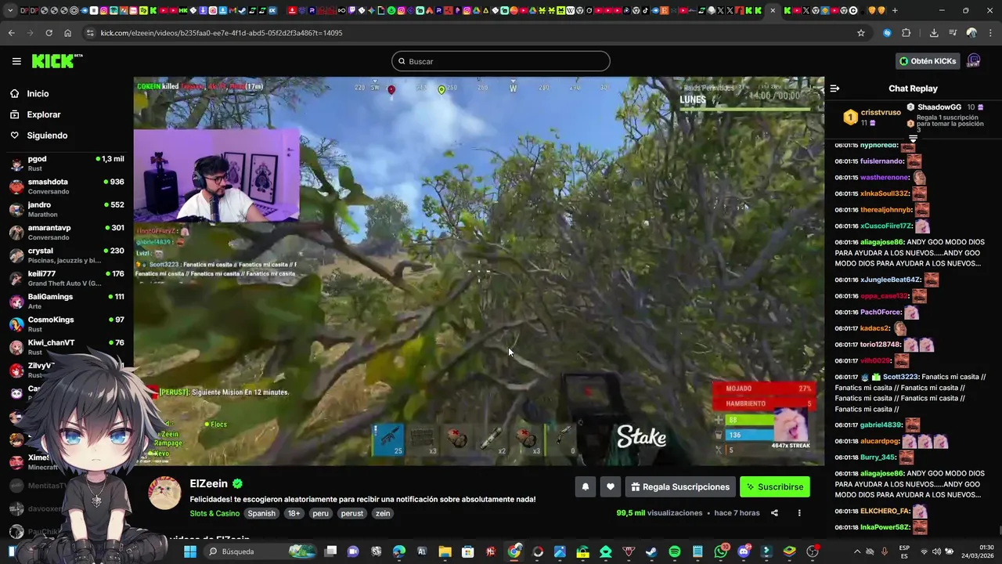This screenshot has height=564, width=1002.
Task: Open keili777 channel in sidebar
Action: point(67,278)
